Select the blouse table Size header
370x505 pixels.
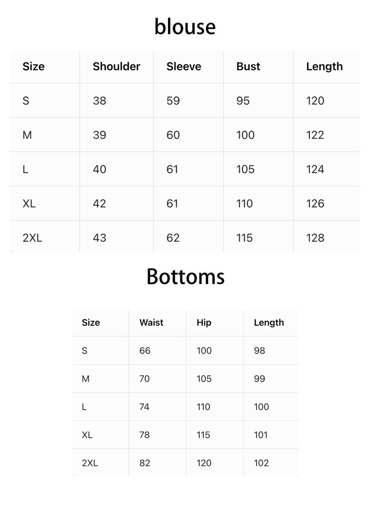coord(34,67)
